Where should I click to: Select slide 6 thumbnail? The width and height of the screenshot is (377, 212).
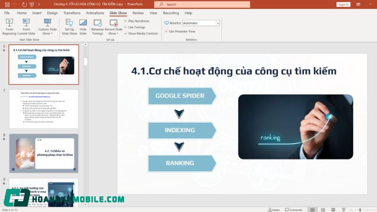[x=44, y=65]
